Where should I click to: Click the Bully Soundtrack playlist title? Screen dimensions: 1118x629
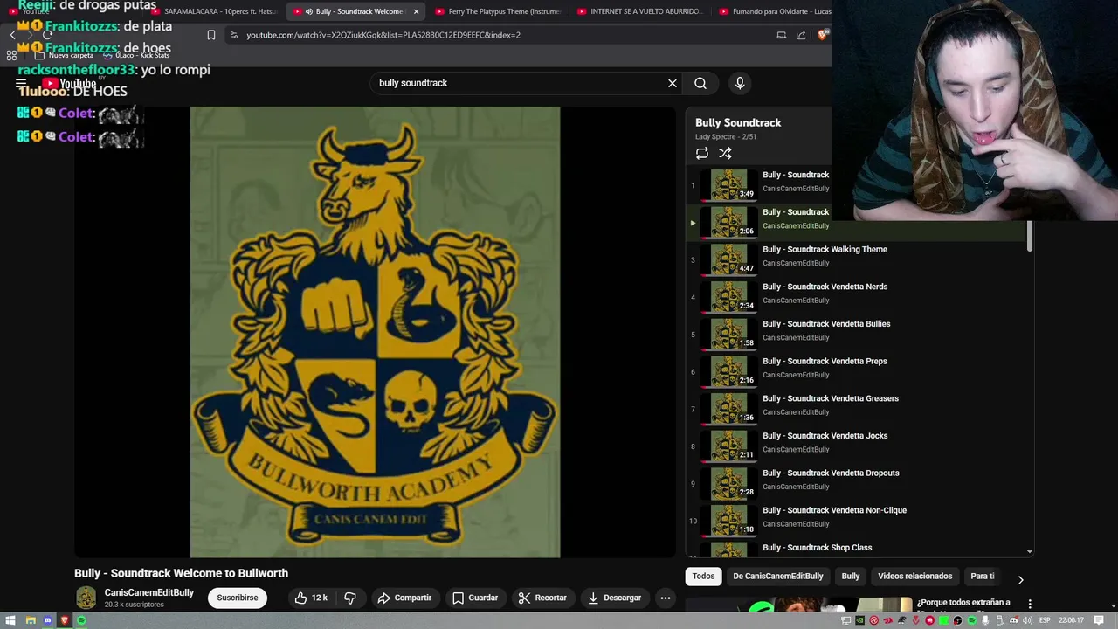tap(738, 123)
